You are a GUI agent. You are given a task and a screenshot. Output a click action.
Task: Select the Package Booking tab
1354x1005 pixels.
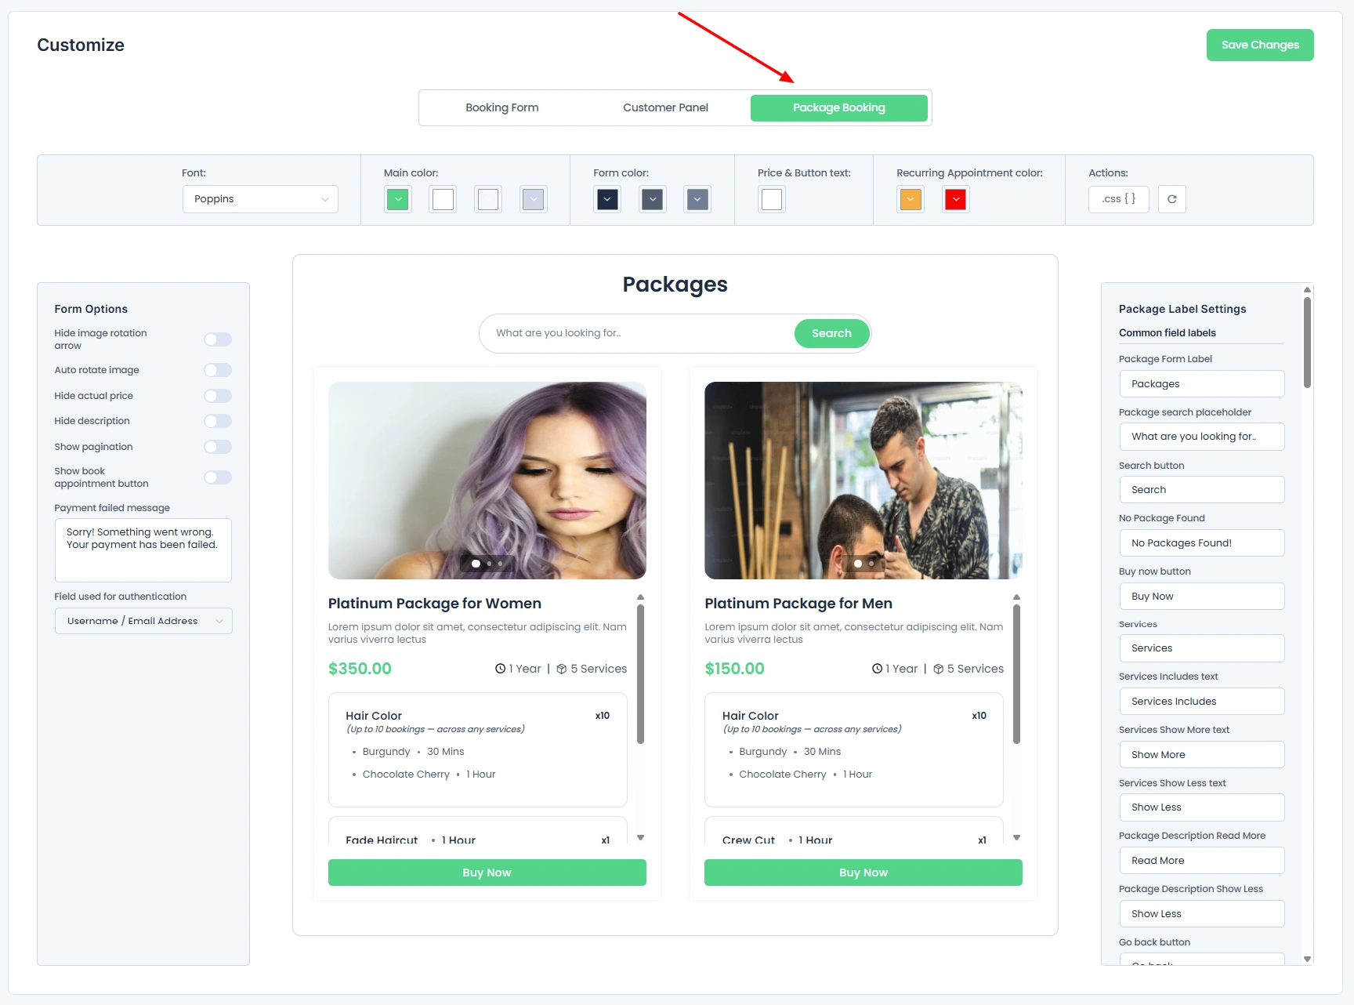(839, 107)
